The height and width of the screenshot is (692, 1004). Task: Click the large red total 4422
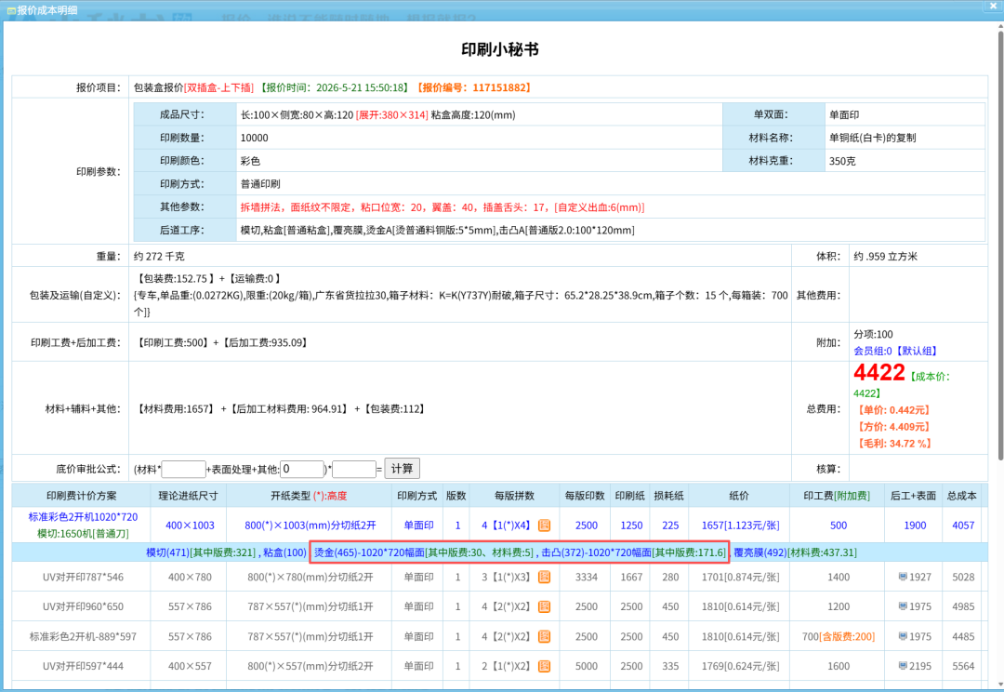coord(879,372)
